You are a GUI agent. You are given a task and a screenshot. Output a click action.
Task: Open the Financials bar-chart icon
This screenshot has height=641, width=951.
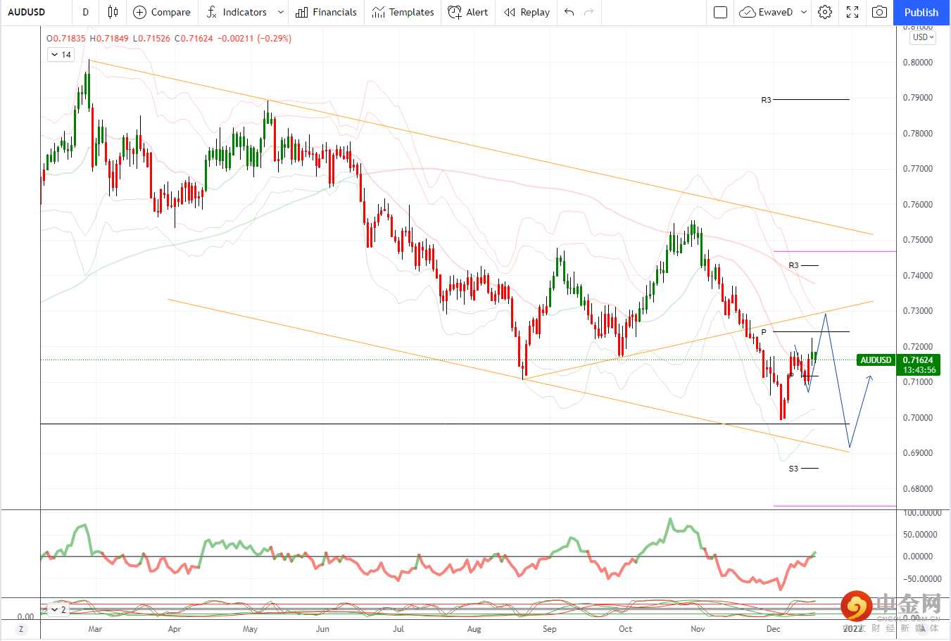click(x=302, y=12)
